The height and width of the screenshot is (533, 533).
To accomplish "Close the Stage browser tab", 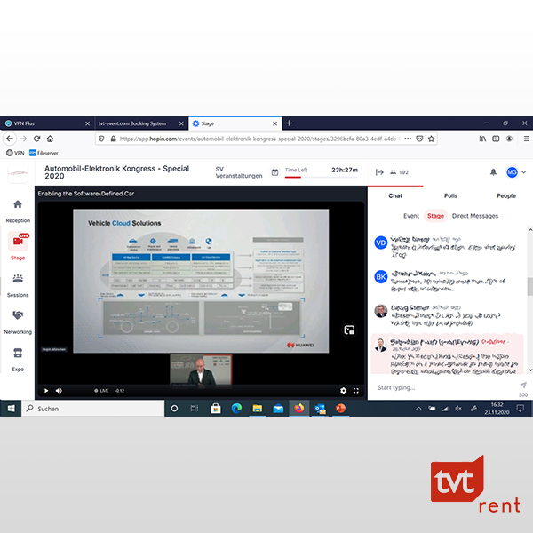I will coord(274,123).
